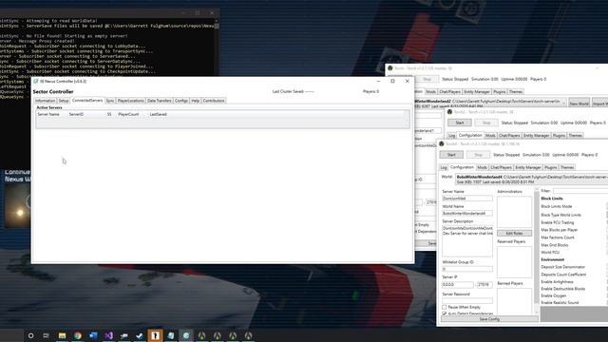Launch Google Chrome from the taskbar
608x342 pixels.
click(x=78, y=335)
